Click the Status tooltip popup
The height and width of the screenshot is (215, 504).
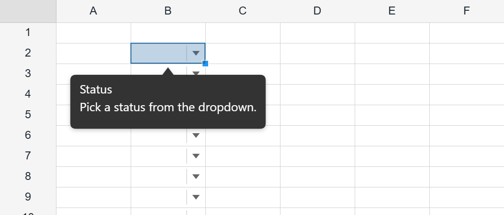tap(168, 102)
